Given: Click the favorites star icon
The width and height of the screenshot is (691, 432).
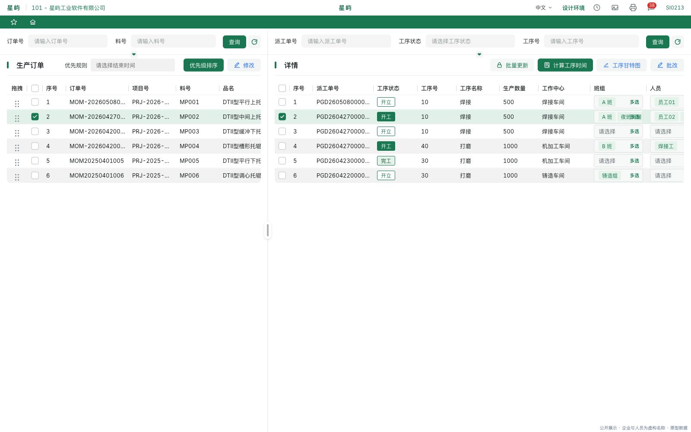Looking at the screenshot, I should (x=14, y=22).
